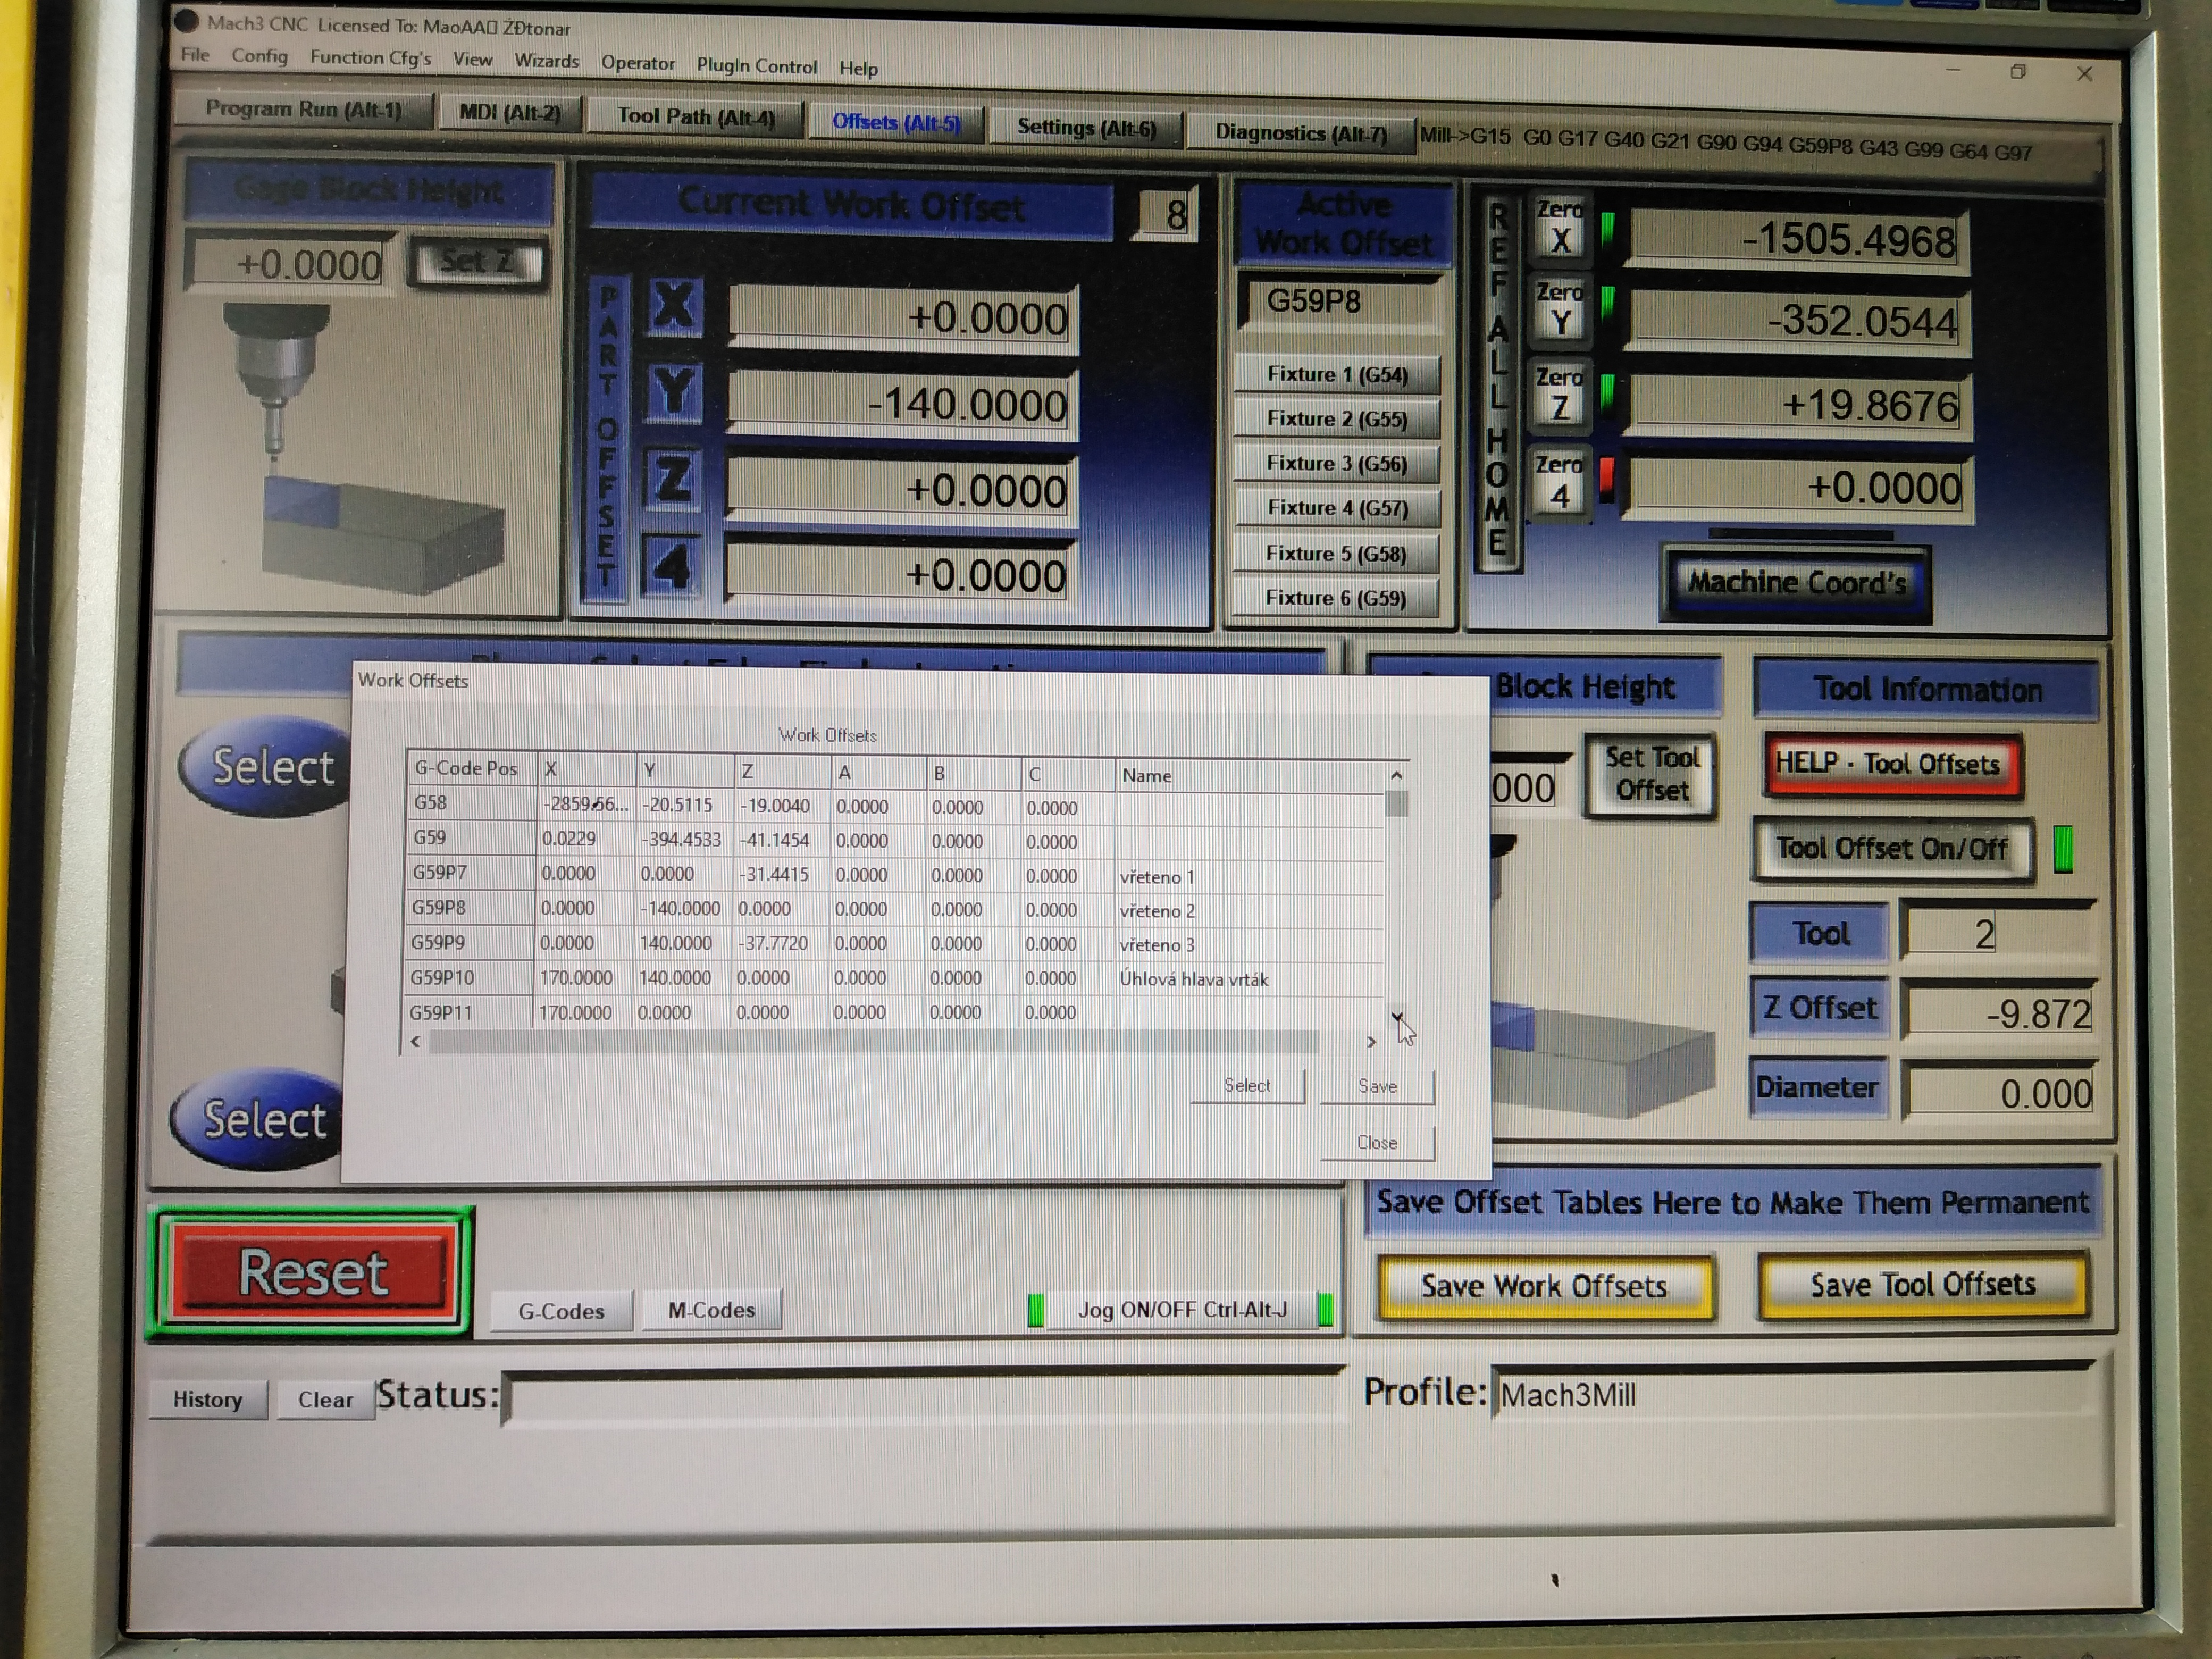The image size is (2212, 1659).
Task: Toggle Machine Coord's display
Action: pyautogui.click(x=1796, y=583)
